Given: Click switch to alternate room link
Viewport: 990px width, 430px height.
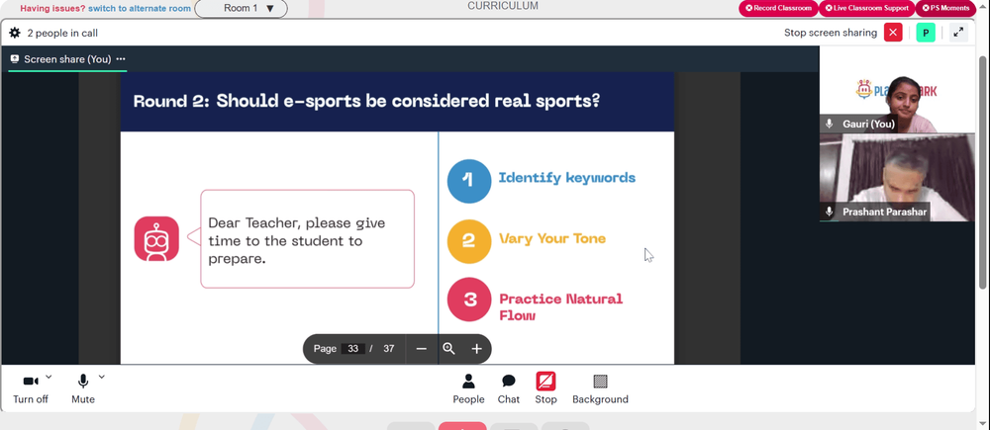Looking at the screenshot, I should click(140, 8).
